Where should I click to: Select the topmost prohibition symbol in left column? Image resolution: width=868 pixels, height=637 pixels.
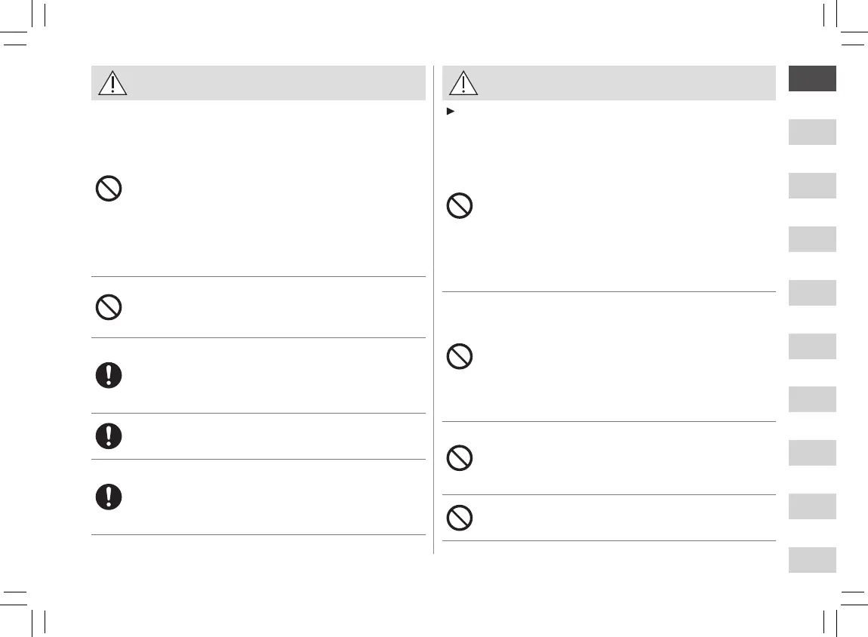pyautogui.click(x=109, y=188)
